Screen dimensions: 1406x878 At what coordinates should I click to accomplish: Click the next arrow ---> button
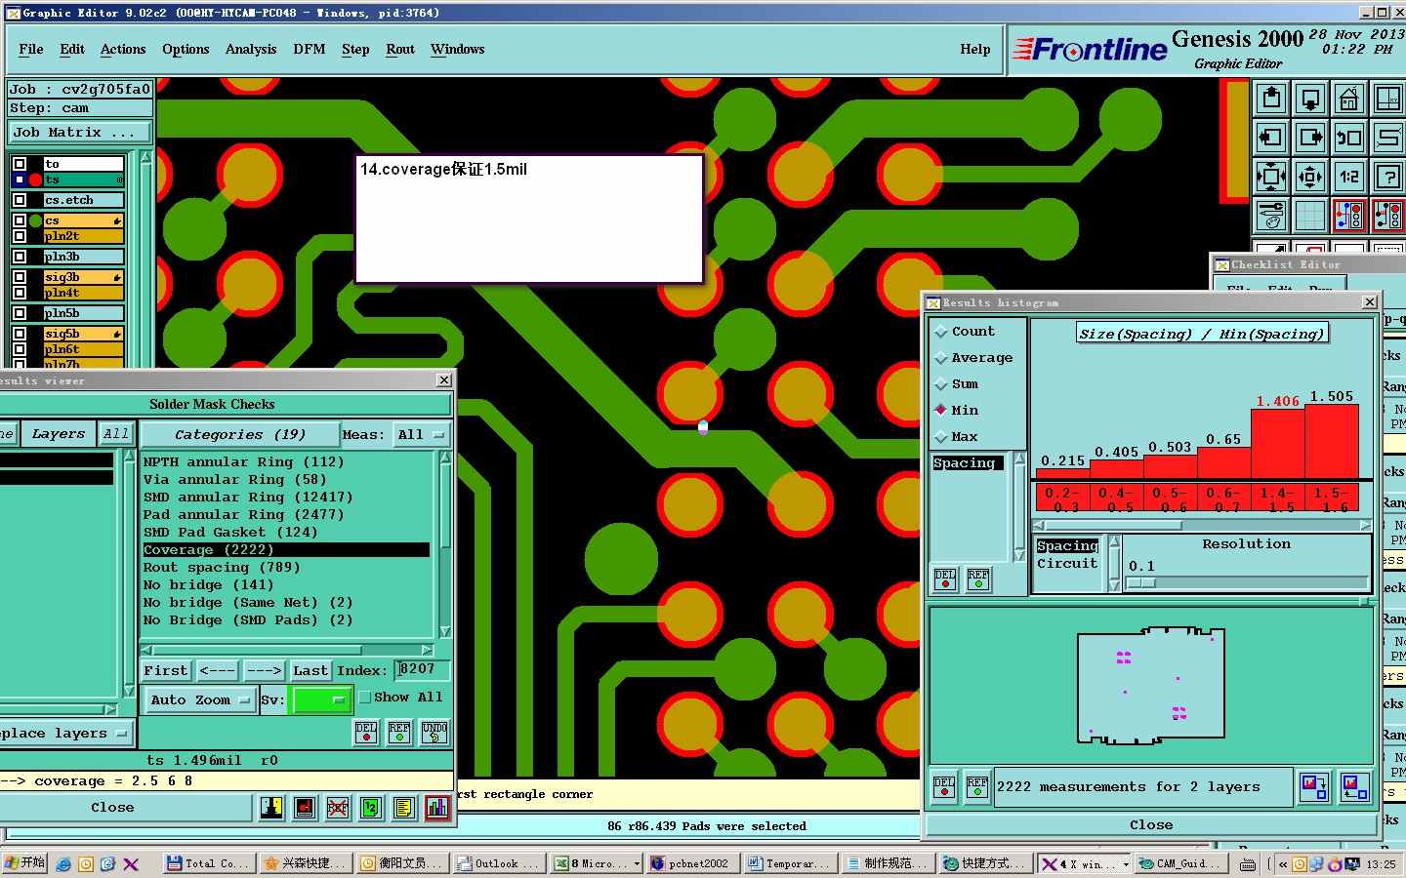click(x=264, y=671)
